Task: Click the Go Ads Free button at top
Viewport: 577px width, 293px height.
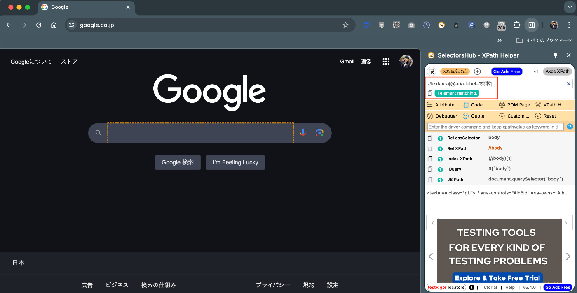Action: click(x=507, y=72)
